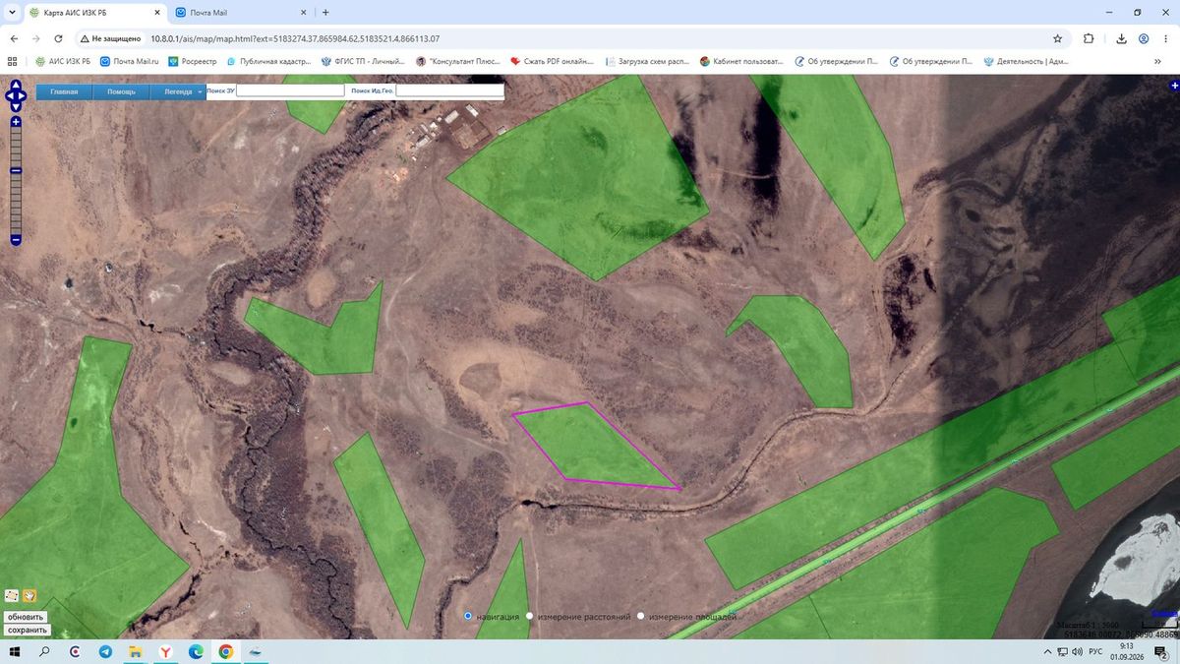Image resolution: width=1180 pixels, height=664 pixels.
Task: Click the first small map tool icon
Action: 12,595
